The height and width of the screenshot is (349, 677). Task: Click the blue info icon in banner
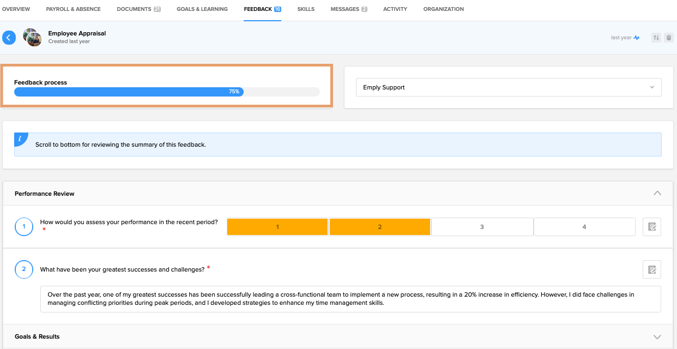[x=20, y=139]
